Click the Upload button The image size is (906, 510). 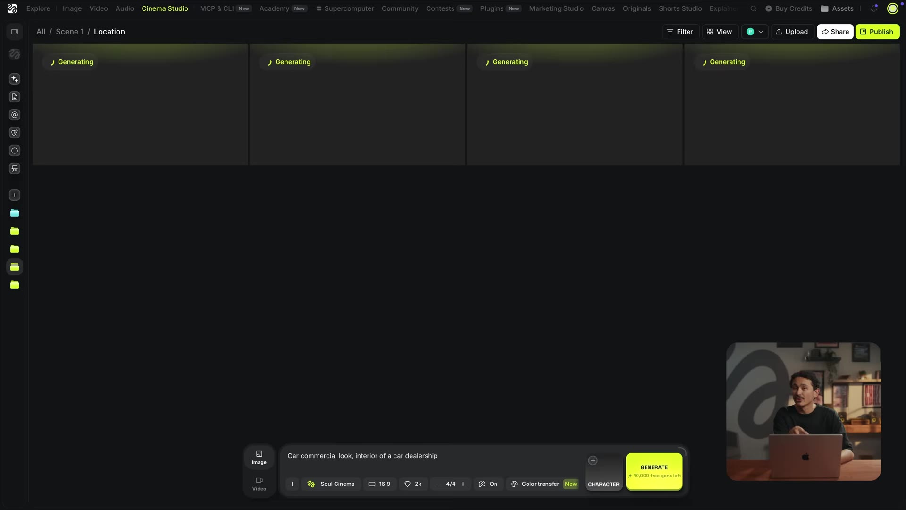tap(792, 32)
